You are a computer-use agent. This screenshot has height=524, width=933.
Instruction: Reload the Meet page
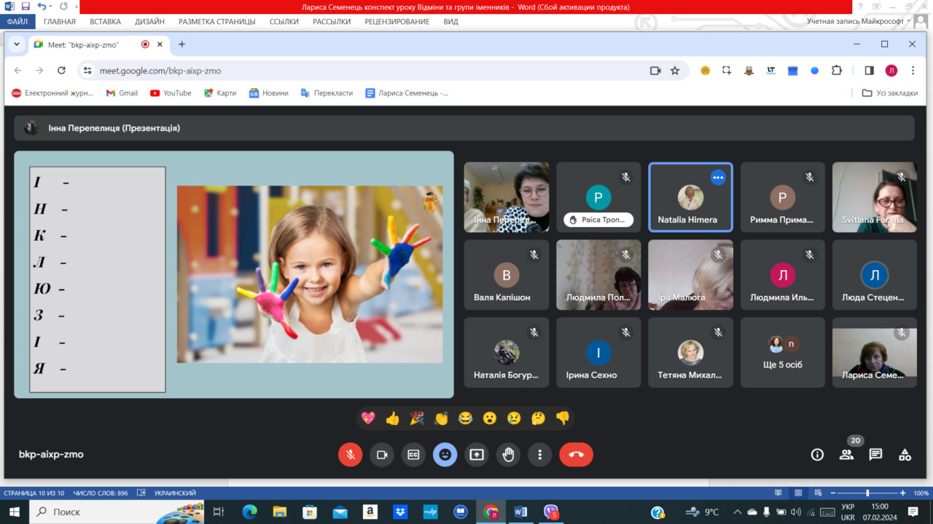pyautogui.click(x=61, y=71)
